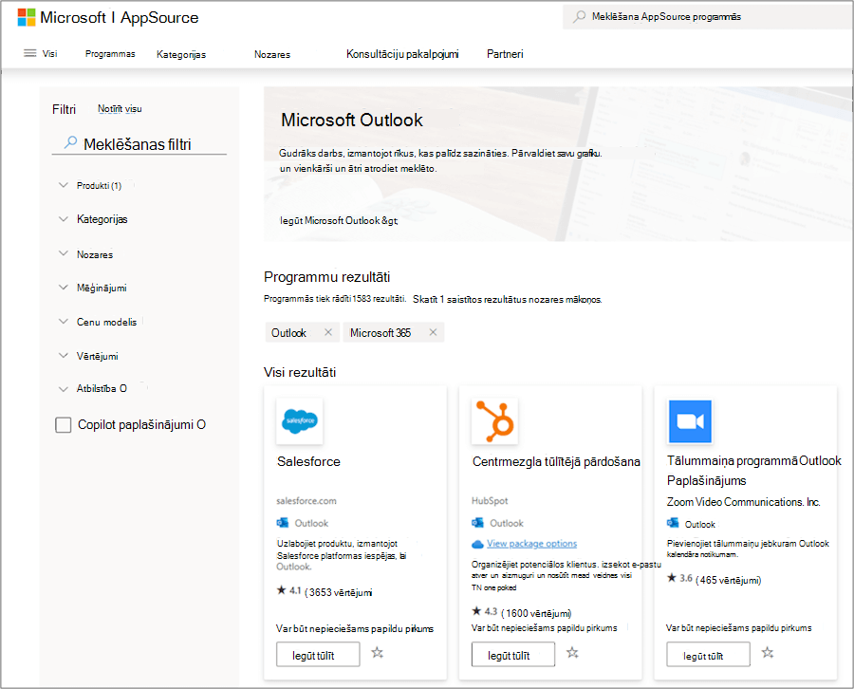The width and height of the screenshot is (854, 689).
Task: Open Tālummaiņa programmā Outlook title
Action: (x=753, y=471)
